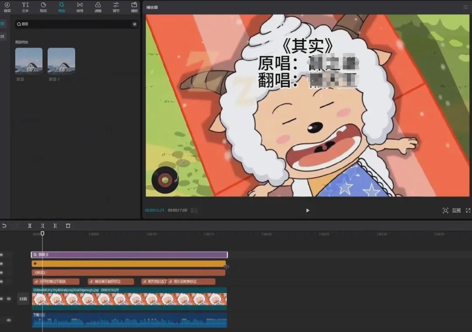Play the video preview
This screenshot has width=472, height=332.
point(308,210)
